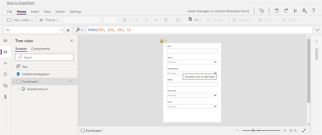The width and height of the screenshot is (322, 135).
Task: Open the Group dropdown
Action: coord(291,20)
